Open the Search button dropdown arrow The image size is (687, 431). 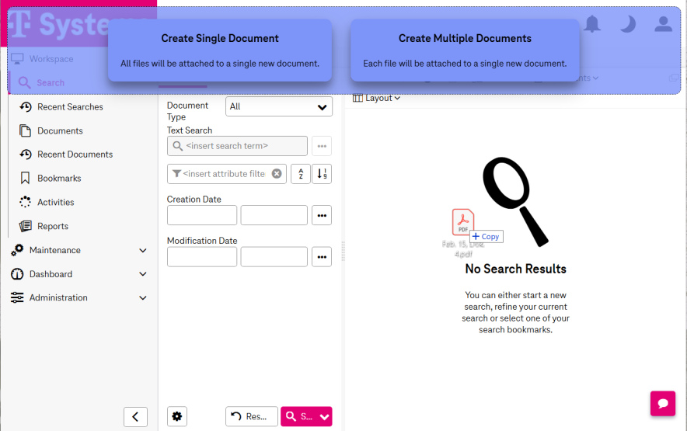pyautogui.click(x=325, y=416)
